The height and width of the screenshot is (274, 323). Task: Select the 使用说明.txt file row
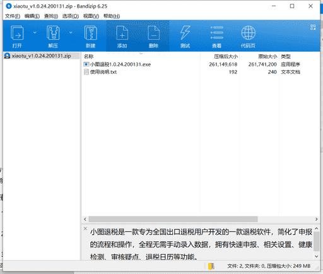(x=191, y=72)
